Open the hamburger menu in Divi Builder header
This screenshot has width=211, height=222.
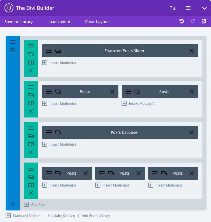coord(188,8)
